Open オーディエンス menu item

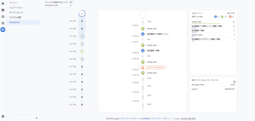[16, 13]
